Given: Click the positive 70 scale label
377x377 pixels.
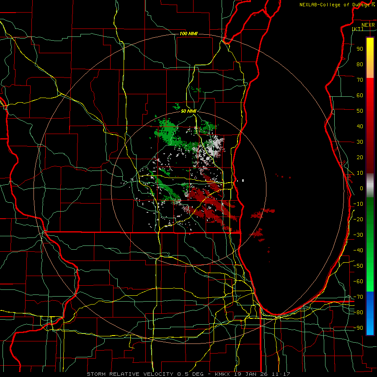Looking at the screenshot, I should [x=360, y=80].
